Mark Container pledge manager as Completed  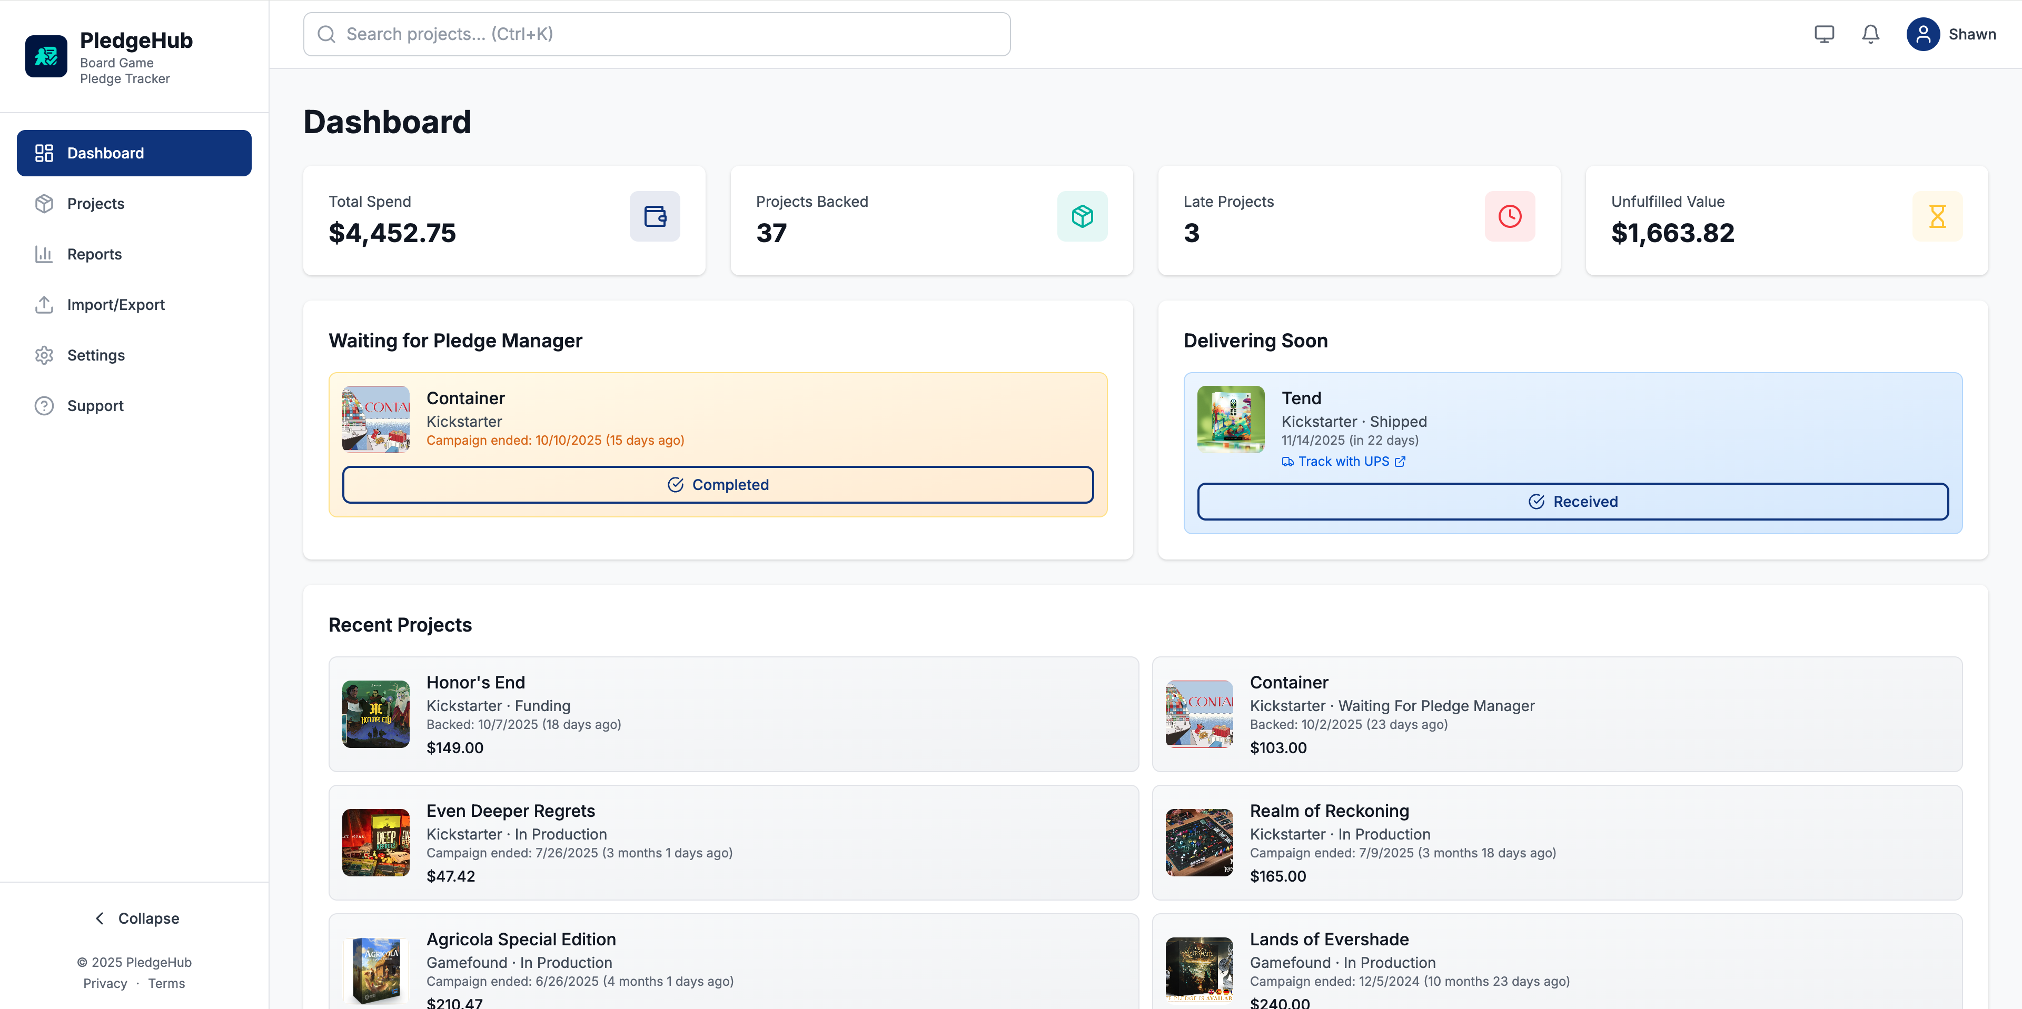717,484
